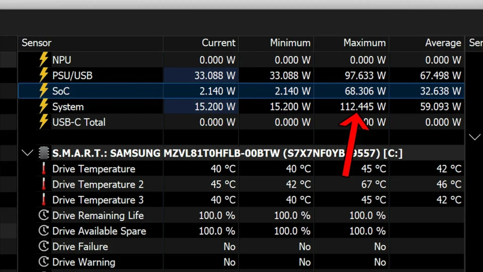Click the System current value 15.200 W
This screenshot has width=483, height=272.
pyautogui.click(x=215, y=107)
